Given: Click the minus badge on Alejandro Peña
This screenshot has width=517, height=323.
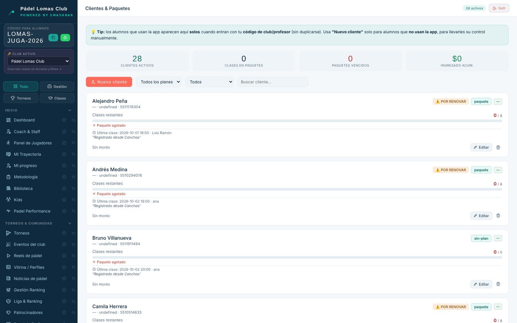Looking at the screenshot, I should pos(498,102).
